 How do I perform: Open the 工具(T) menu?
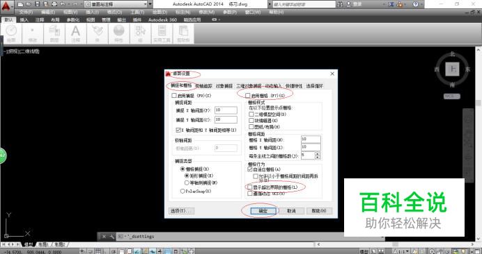[137, 12]
